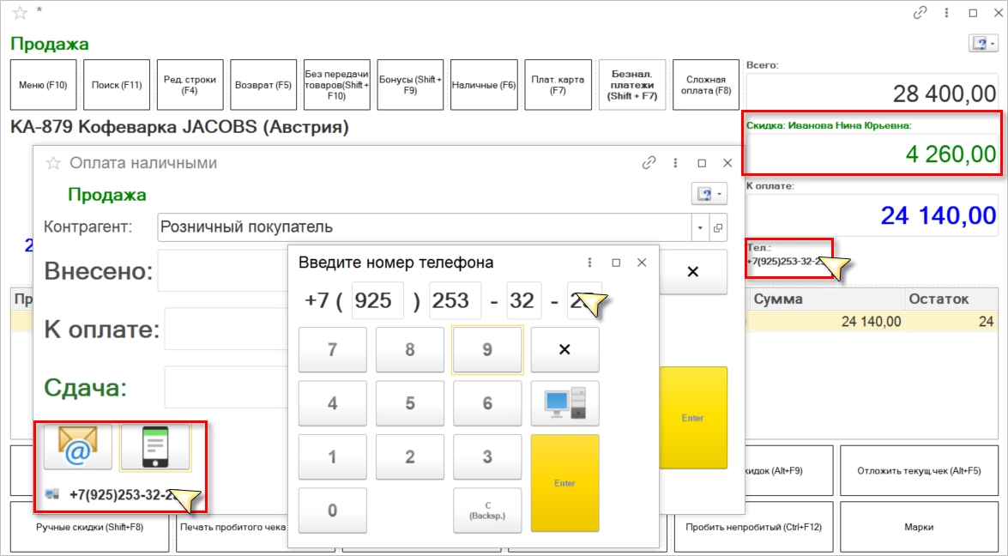Image resolution: width=1008 pixels, height=556 pixels.
Task: Open three-dot menu in Оплата наличными window
Action: tap(675, 163)
